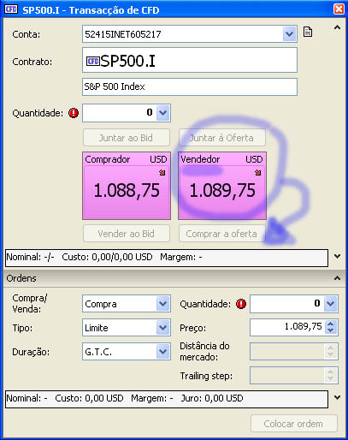Click the Trailing step stepper
This screenshot has width=348, height=440.
[331, 375]
